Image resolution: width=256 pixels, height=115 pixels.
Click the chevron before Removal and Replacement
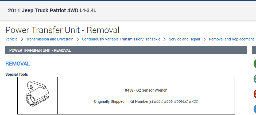pos(205,39)
